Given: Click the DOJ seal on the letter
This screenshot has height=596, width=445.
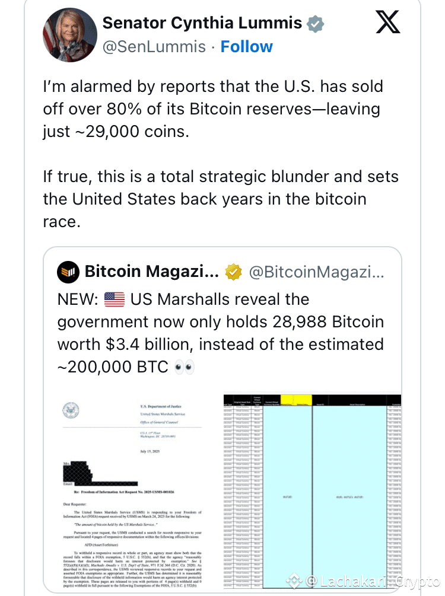Looking at the screenshot, I should pyautogui.click(x=71, y=410).
